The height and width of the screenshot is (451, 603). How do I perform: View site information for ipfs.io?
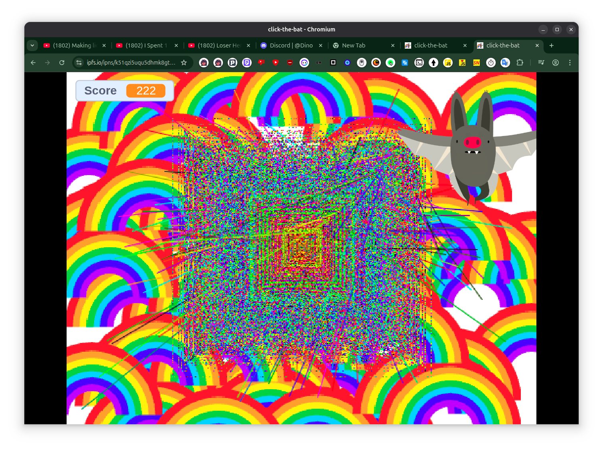(79, 63)
